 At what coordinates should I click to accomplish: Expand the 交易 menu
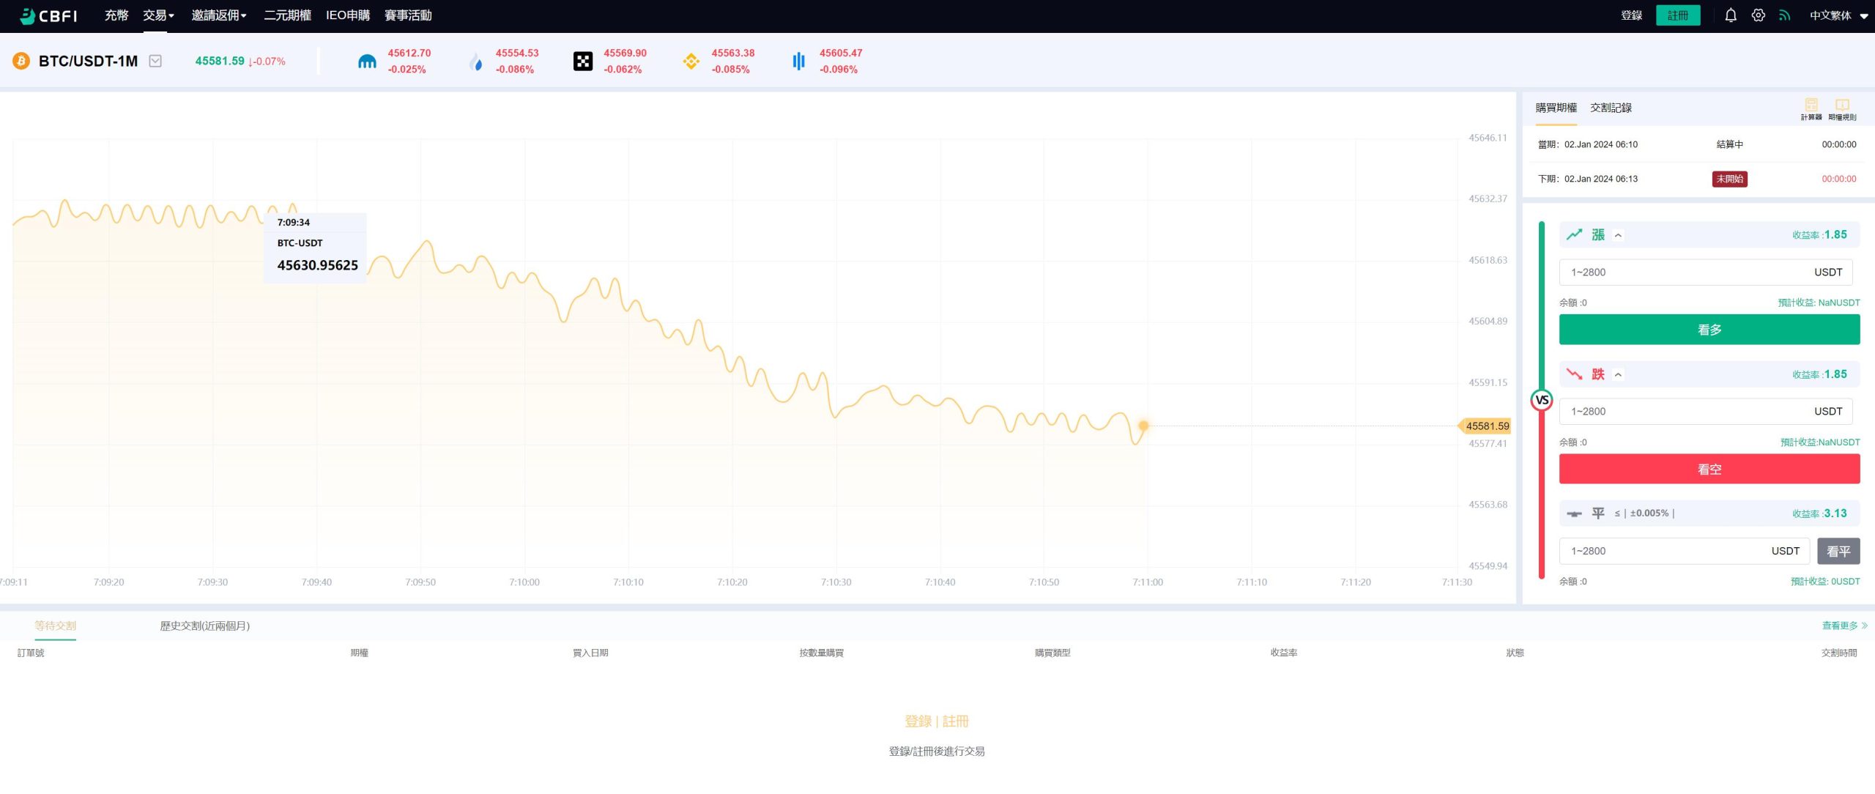pos(158,15)
